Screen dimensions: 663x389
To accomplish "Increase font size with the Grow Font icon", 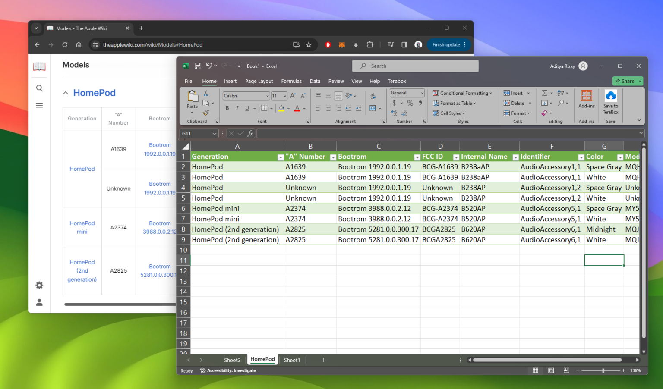I will point(293,96).
